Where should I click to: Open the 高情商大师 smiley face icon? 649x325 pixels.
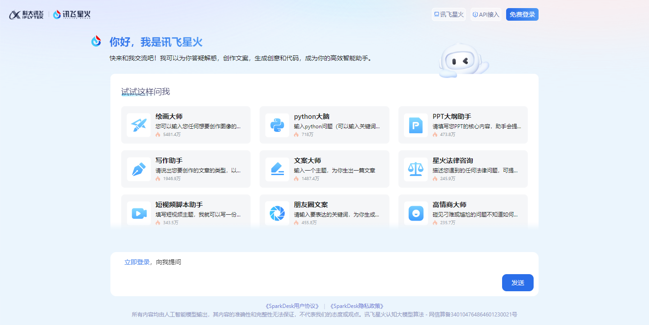tap(416, 213)
